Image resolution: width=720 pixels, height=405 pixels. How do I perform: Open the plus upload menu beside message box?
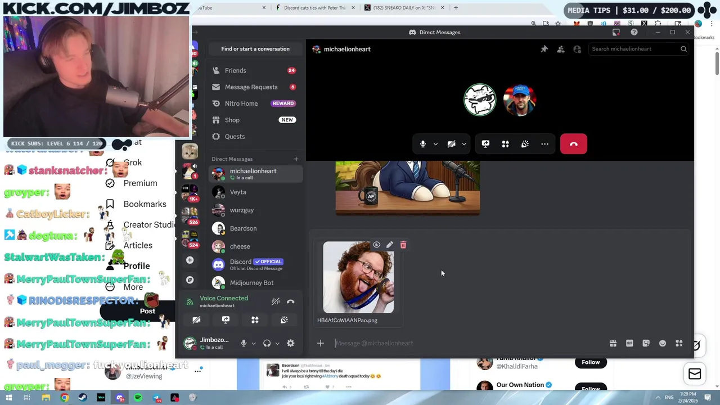coord(320,343)
